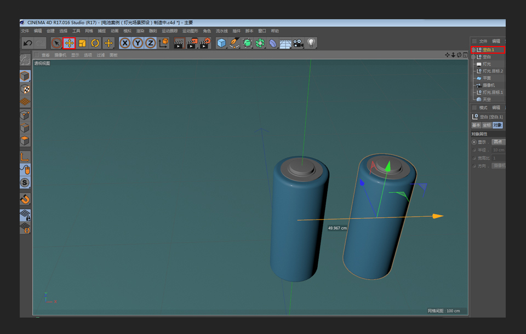This screenshot has width=526, height=334.
Task: Click the Make Editable icon
Action: coord(25,60)
